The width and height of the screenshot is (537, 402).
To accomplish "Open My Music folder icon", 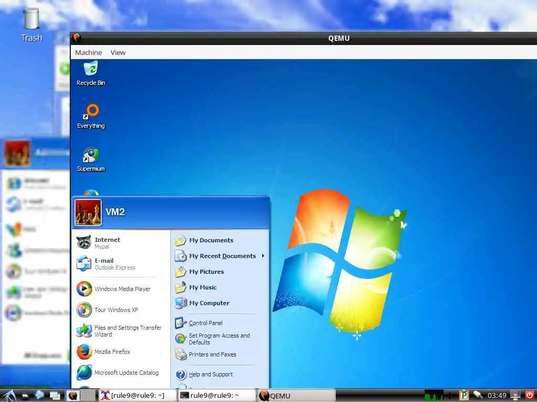I will pyautogui.click(x=180, y=287).
